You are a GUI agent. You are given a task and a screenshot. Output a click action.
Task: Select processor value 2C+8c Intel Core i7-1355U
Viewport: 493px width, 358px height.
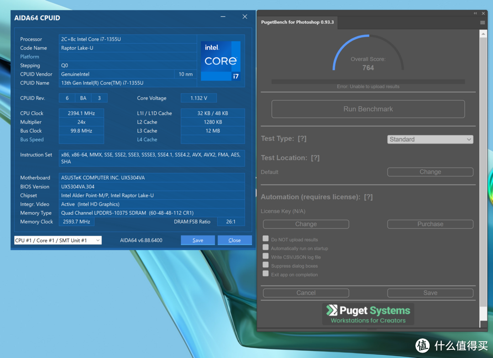coord(128,39)
